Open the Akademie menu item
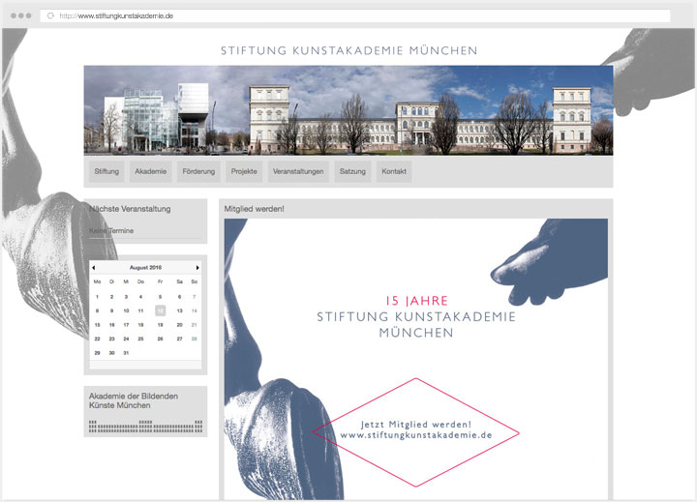Image resolution: width=697 pixels, height=502 pixels. point(151,171)
